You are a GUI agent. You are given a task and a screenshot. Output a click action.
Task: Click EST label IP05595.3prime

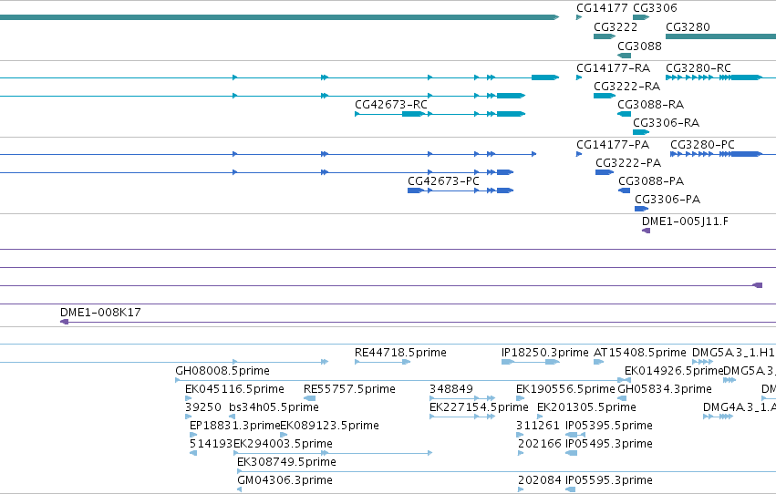pyautogui.click(x=609, y=481)
